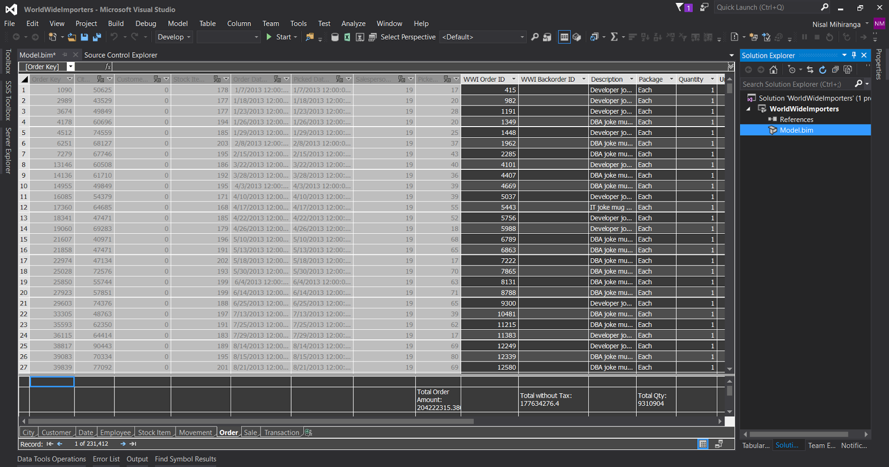The image size is (889, 467).
Task: Click the Solution Explorer Refresh icon
Action: point(823,69)
